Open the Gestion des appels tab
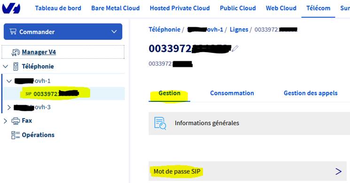The image size is (350, 183). [x=311, y=93]
